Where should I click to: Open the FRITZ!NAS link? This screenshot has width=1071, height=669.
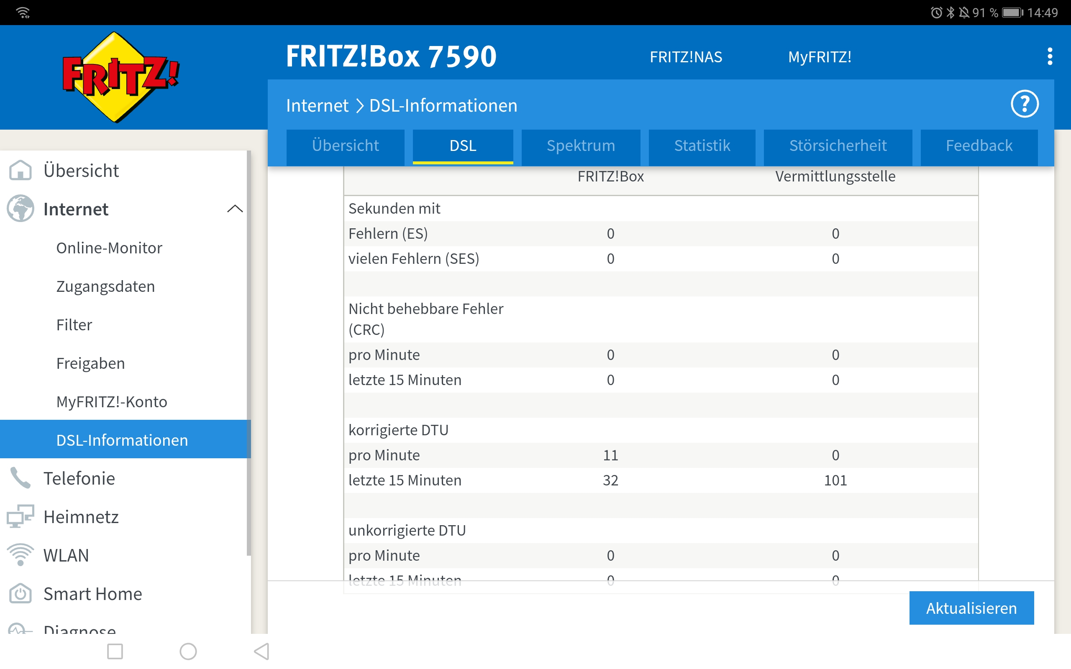pos(686,57)
